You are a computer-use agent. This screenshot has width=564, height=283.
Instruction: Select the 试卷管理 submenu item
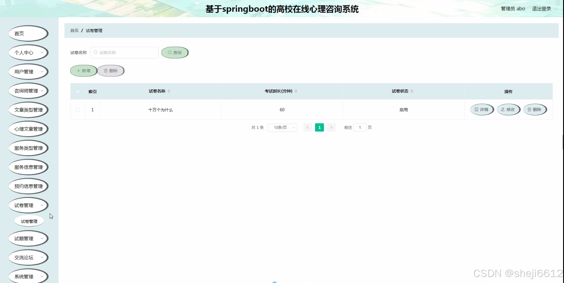click(29, 221)
